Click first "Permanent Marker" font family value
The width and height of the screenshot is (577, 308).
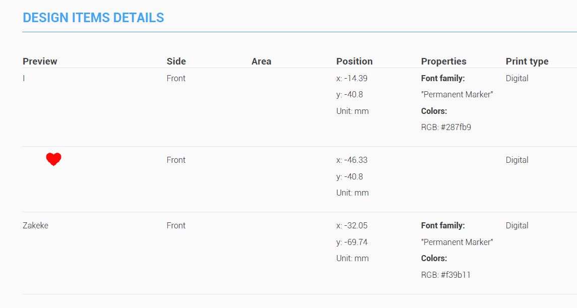457,95
